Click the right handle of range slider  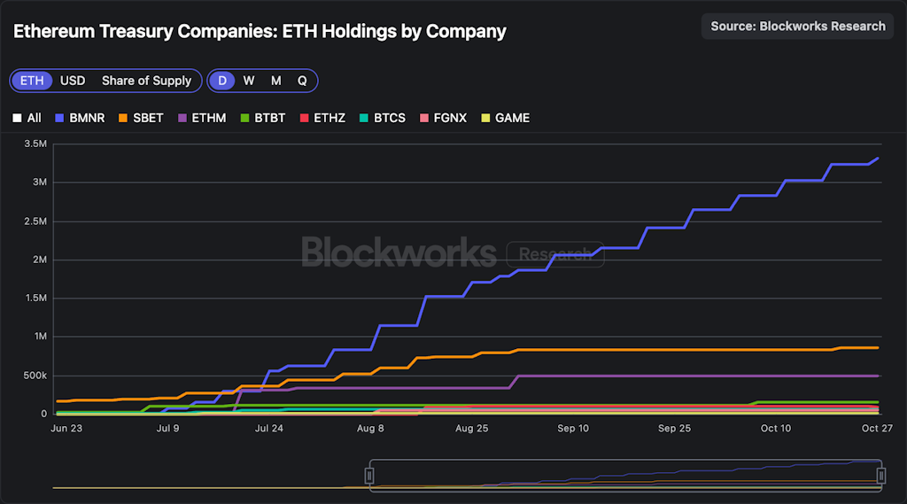tap(881, 476)
